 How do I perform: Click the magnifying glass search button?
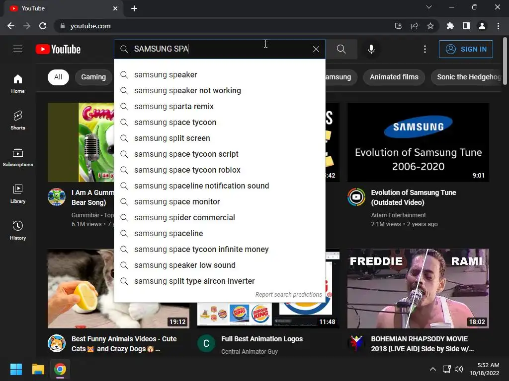pyautogui.click(x=341, y=49)
